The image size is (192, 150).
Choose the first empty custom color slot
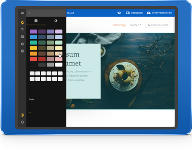[x=32, y=73]
